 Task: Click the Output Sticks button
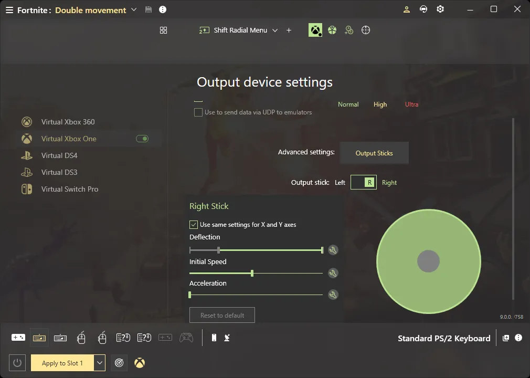click(374, 153)
